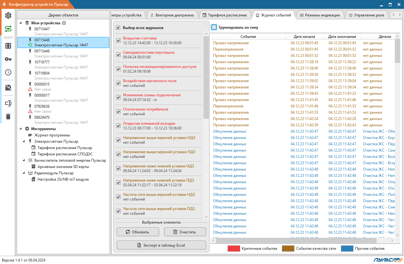Open the Режимы индикации tab
The image size is (404, 264).
point(319,15)
